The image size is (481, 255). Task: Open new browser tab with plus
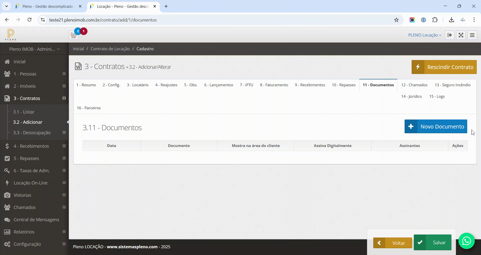coord(166,6)
